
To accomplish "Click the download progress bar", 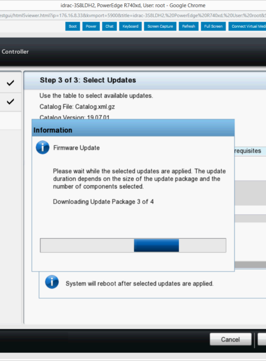I will click(x=133, y=245).
